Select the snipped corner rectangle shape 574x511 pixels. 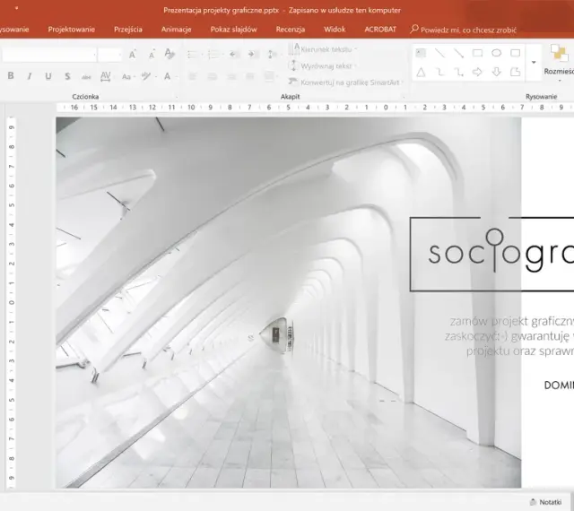tap(516, 72)
